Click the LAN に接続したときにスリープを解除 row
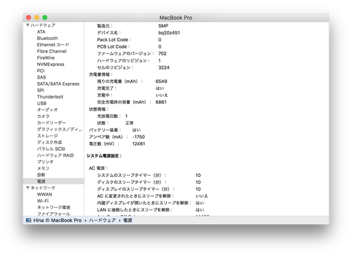 tap(151, 210)
